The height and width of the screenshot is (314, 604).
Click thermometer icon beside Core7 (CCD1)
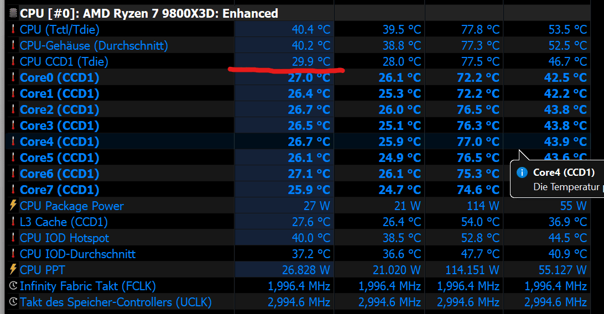click(13, 190)
